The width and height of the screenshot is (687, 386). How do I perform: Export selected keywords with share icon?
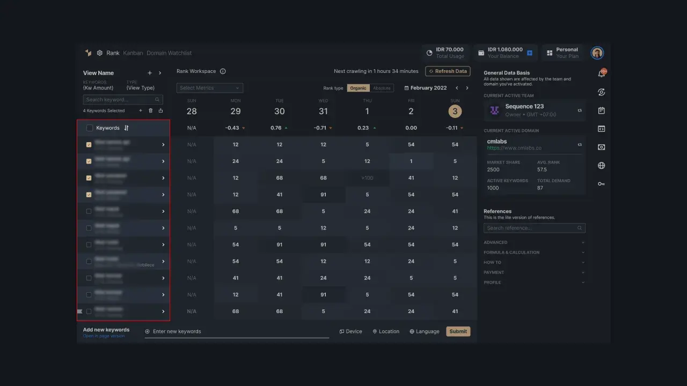point(160,110)
